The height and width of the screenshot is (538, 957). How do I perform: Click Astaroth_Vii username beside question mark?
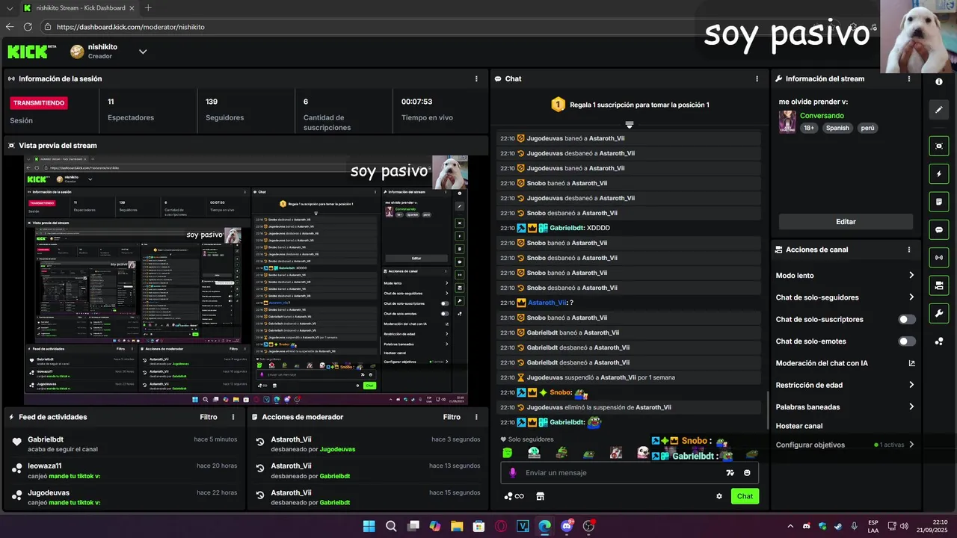click(547, 303)
